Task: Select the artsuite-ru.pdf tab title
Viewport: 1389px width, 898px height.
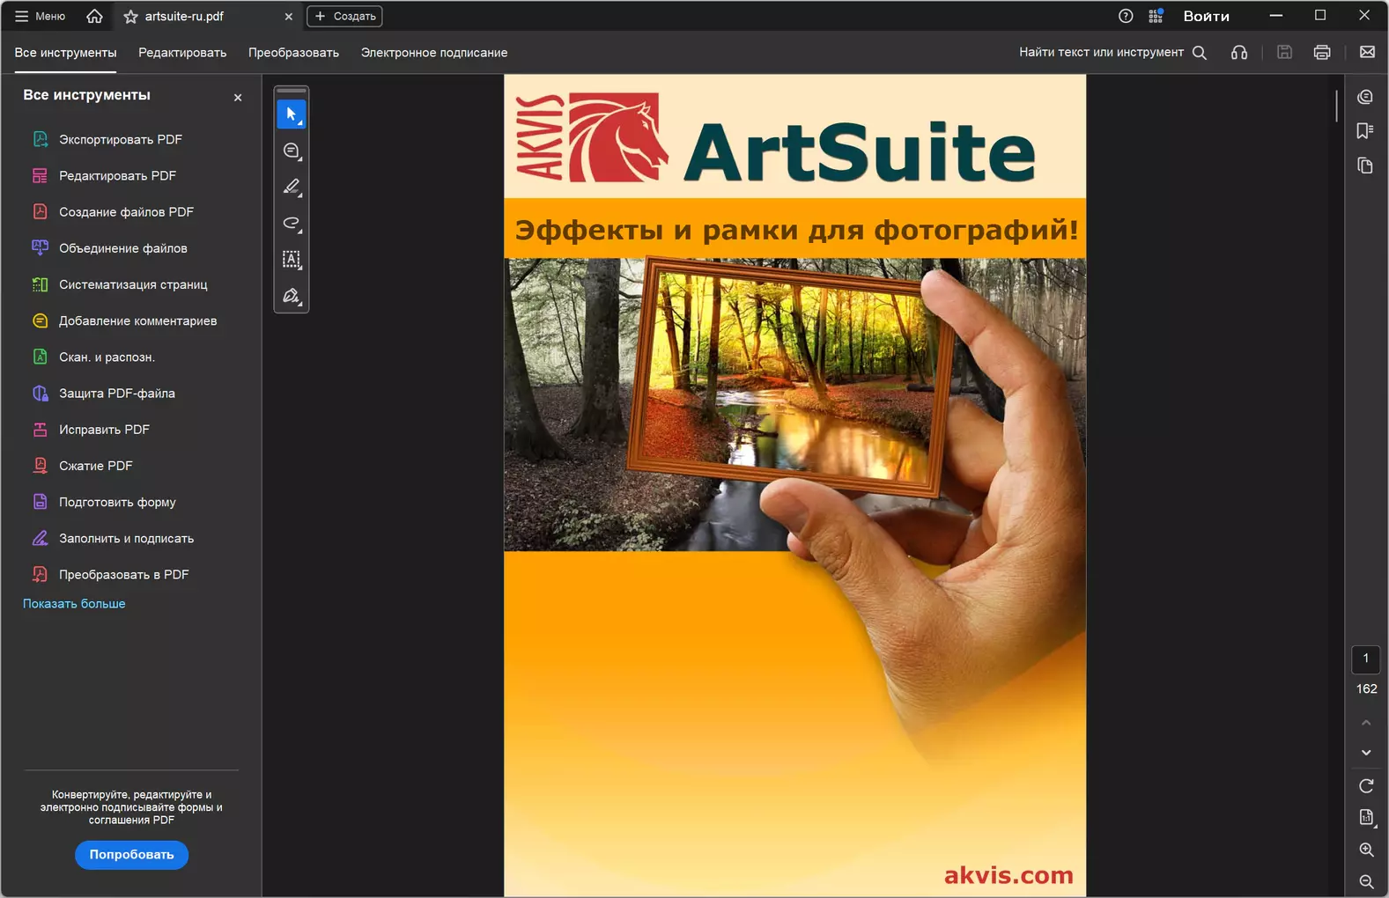Action: tap(184, 17)
